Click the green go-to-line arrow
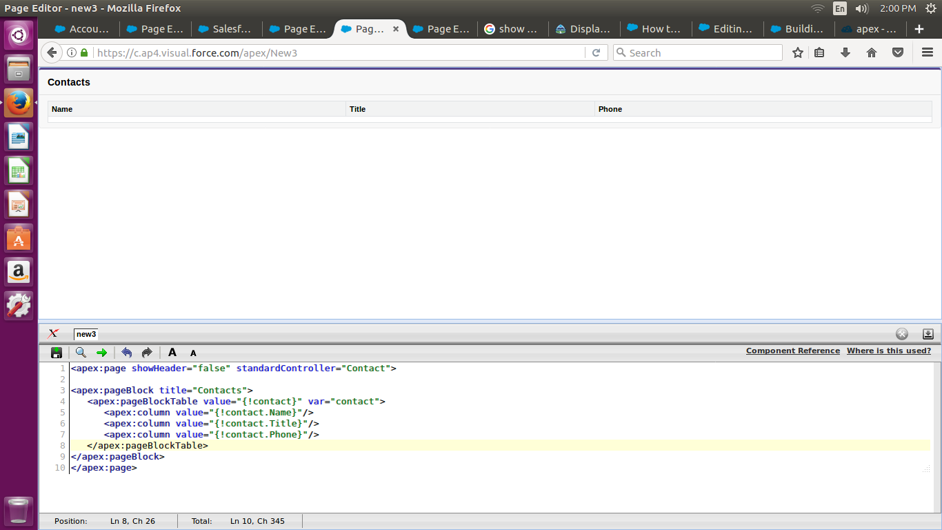 pyautogui.click(x=102, y=353)
